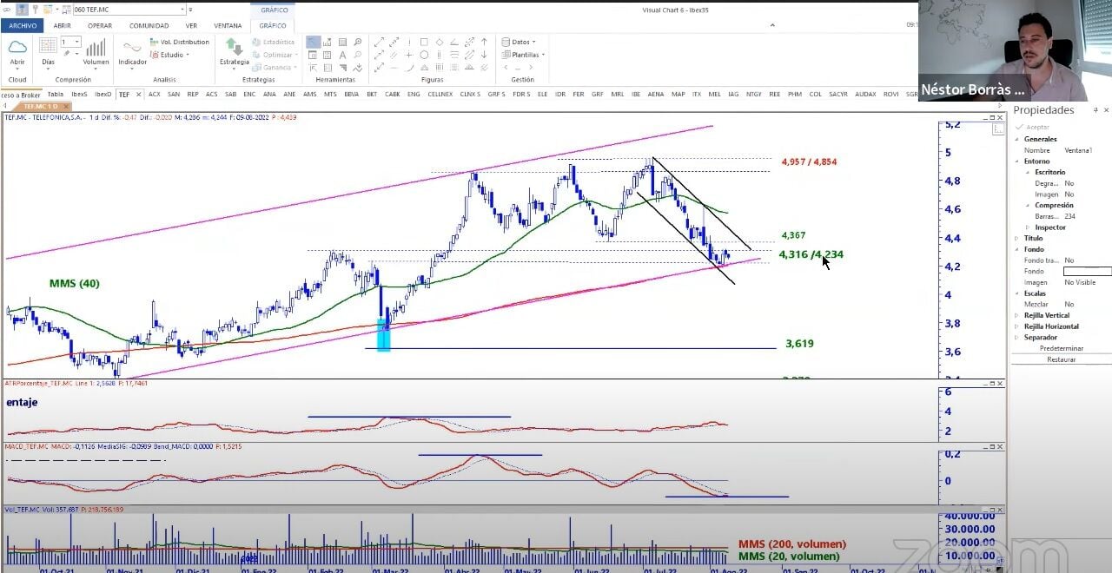Expand the Rejilla Vertical section
The image size is (1112, 573).
tap(1018, 315)
